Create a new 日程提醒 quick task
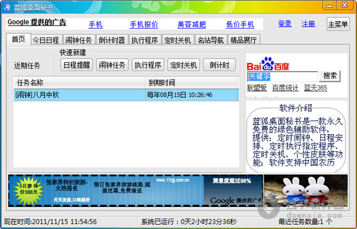This screenshot has height=229, width=357. tap(77, 65)
